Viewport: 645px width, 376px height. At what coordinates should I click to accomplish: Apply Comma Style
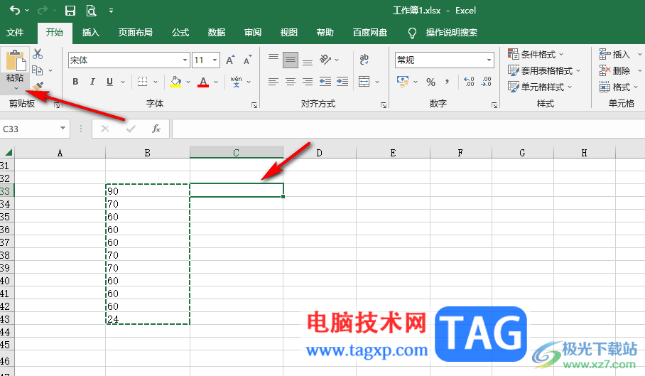[x=447, y=82]
